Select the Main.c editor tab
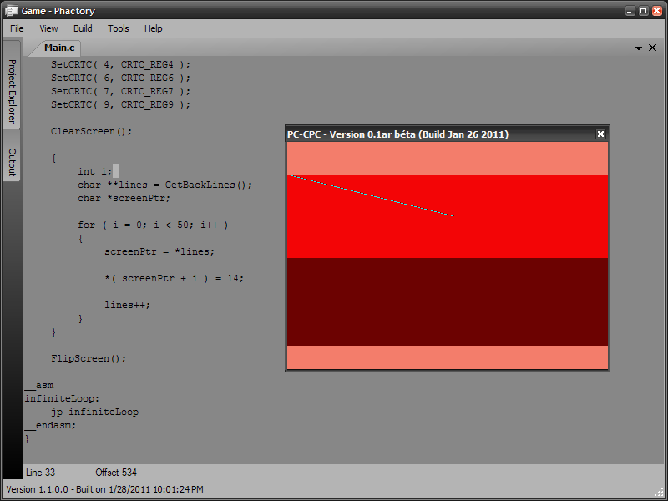This screenshot has width=668, height=501. [58, 48]
